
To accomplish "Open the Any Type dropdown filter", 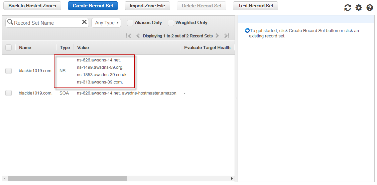I will pyautogui.click(x=106, y=23).
